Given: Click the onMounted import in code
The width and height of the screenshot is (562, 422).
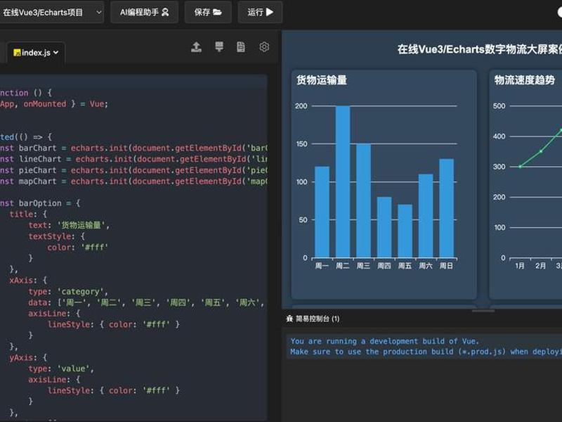Looking at the screenshot, I should click(x=45, y=103).
